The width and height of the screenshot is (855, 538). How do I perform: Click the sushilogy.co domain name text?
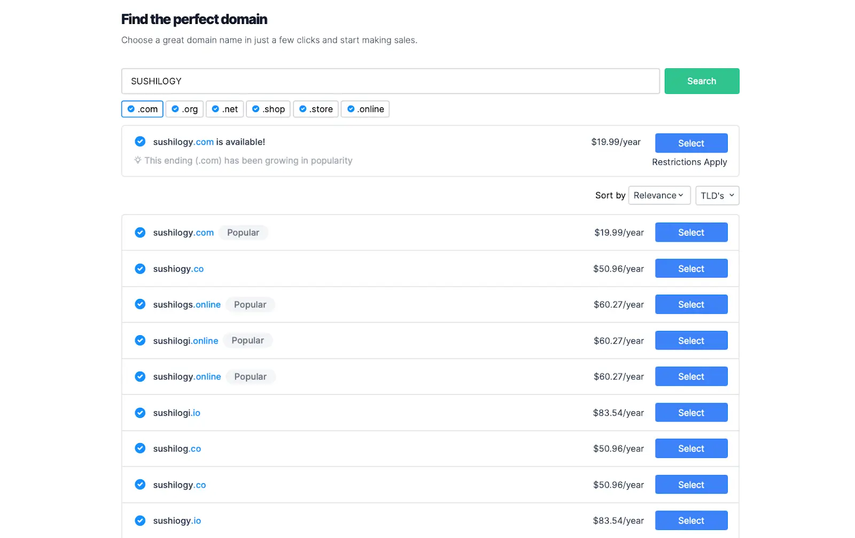pyautogui.click(x=180, y=485)
